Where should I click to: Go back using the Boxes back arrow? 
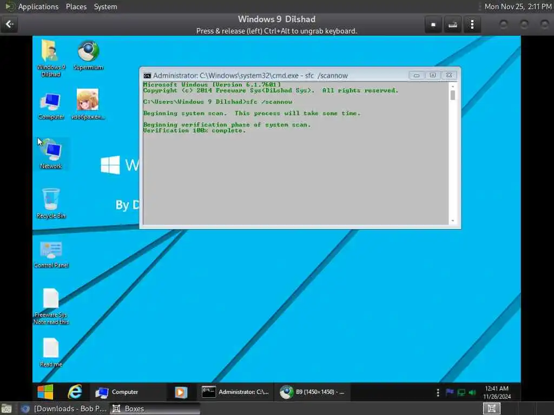[9, 24]
